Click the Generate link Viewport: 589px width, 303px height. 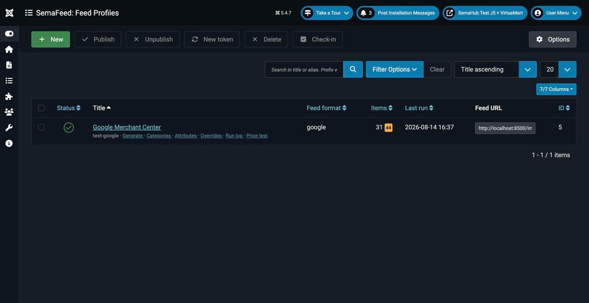pos(133,136)
